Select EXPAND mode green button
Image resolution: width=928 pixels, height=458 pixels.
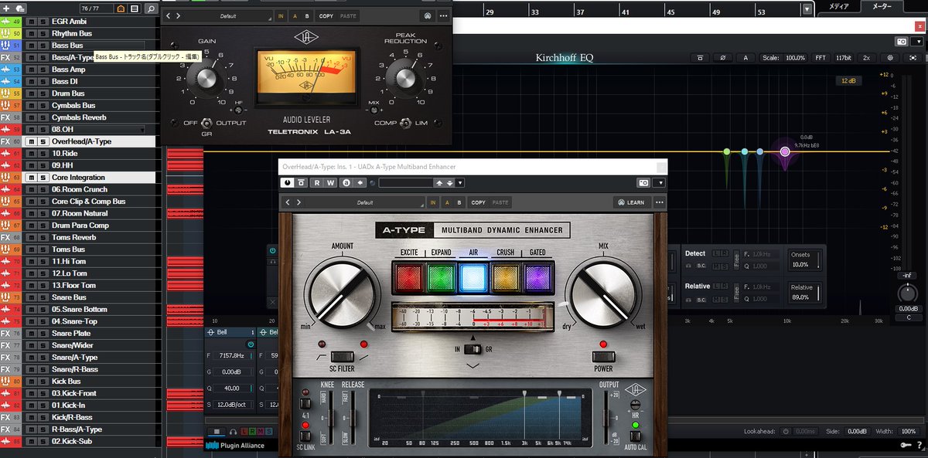click(x=441, y=276)
